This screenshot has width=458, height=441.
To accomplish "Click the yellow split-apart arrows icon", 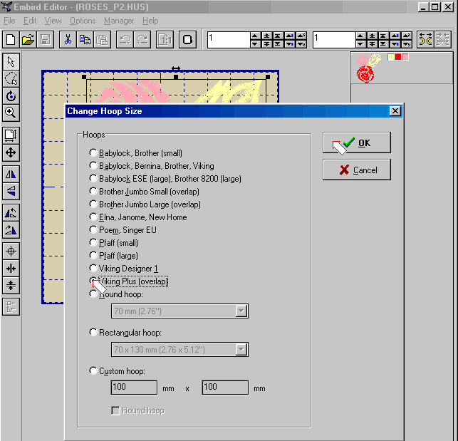I will coord(425,39).
